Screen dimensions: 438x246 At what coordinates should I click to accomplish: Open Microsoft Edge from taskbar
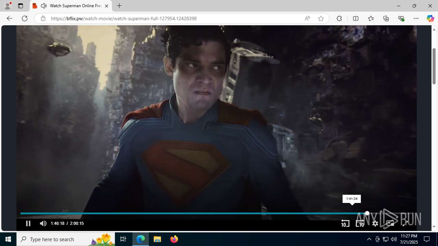(141, 239)
